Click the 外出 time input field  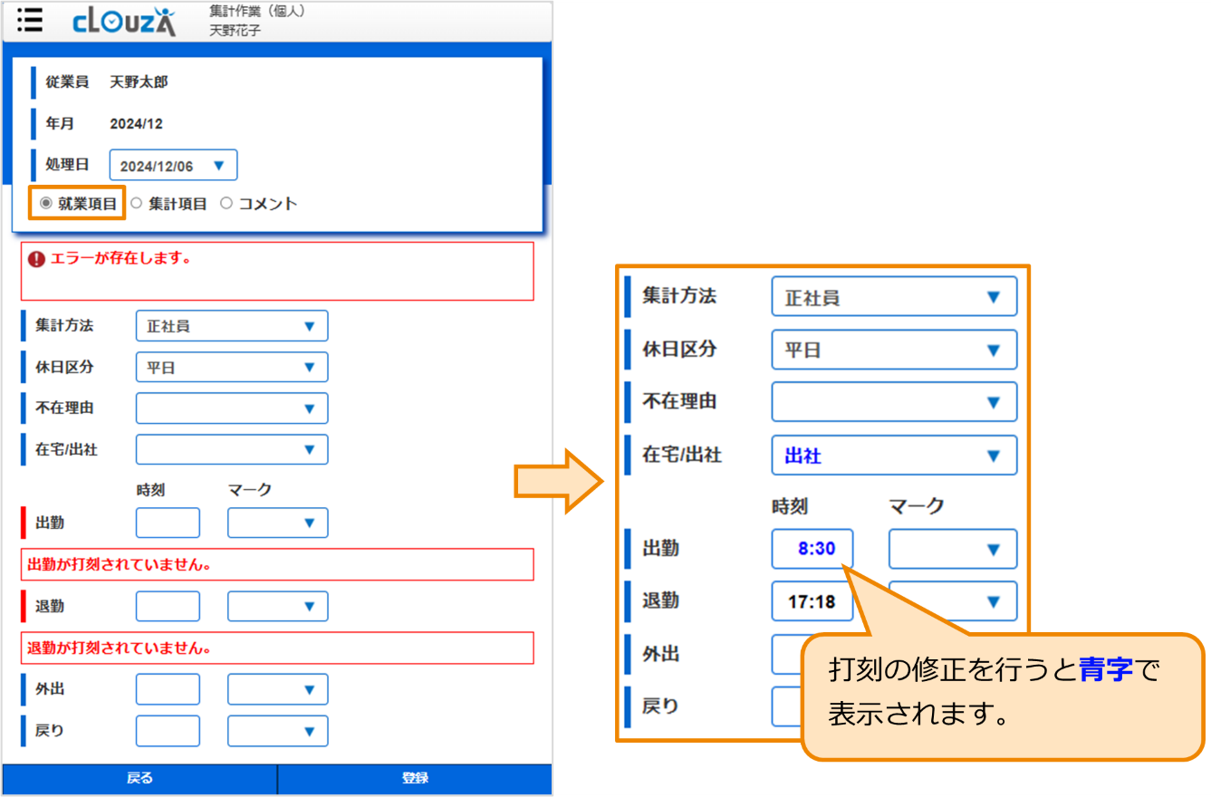(x=168, y=689)
